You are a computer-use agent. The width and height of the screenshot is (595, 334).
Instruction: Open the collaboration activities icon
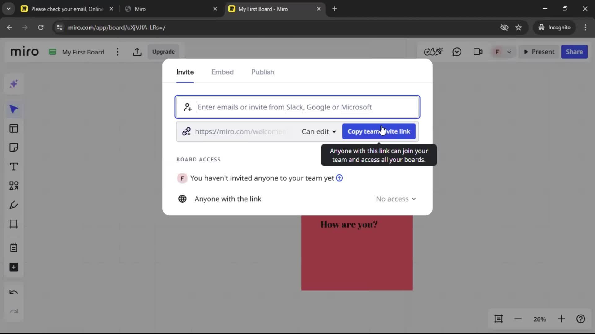[433, 52]
